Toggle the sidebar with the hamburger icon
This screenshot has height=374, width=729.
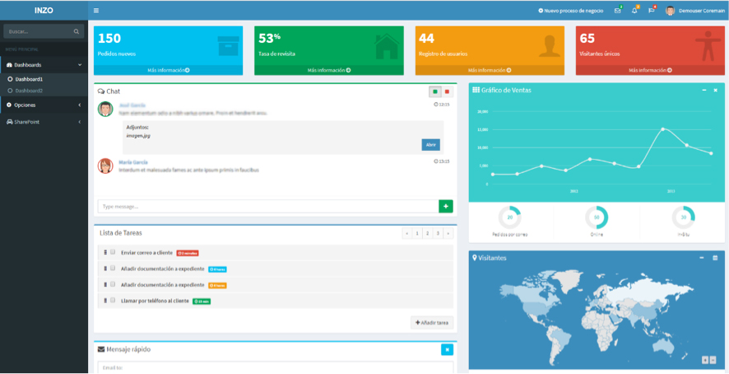coord(96,10)
